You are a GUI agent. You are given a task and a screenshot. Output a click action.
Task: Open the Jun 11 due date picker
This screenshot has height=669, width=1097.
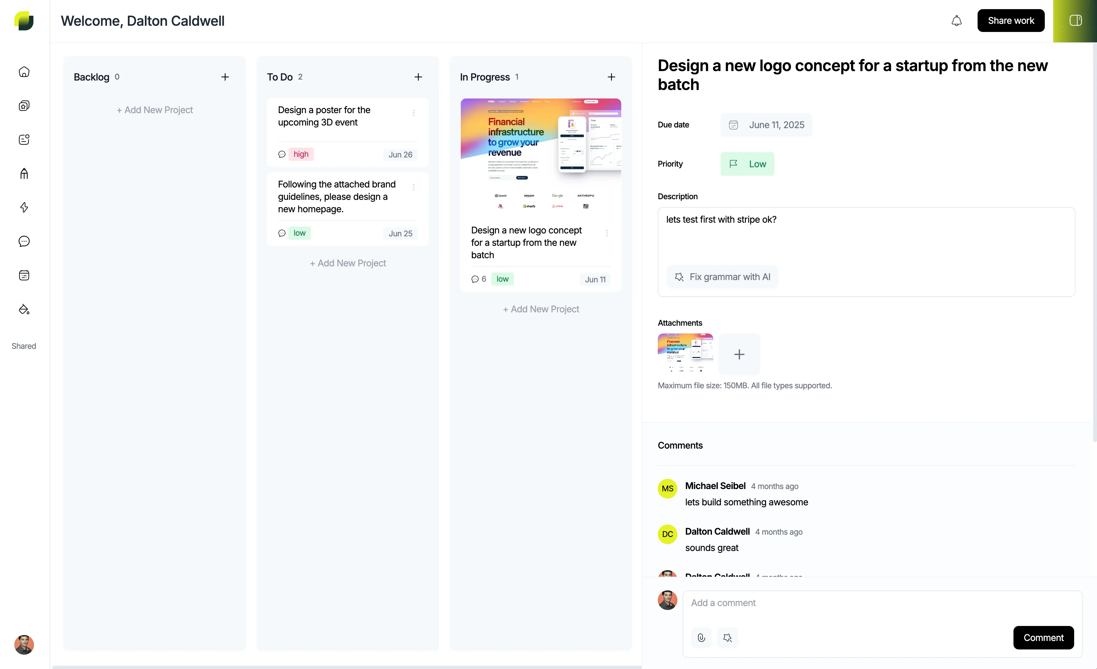[x=766, y=125]
